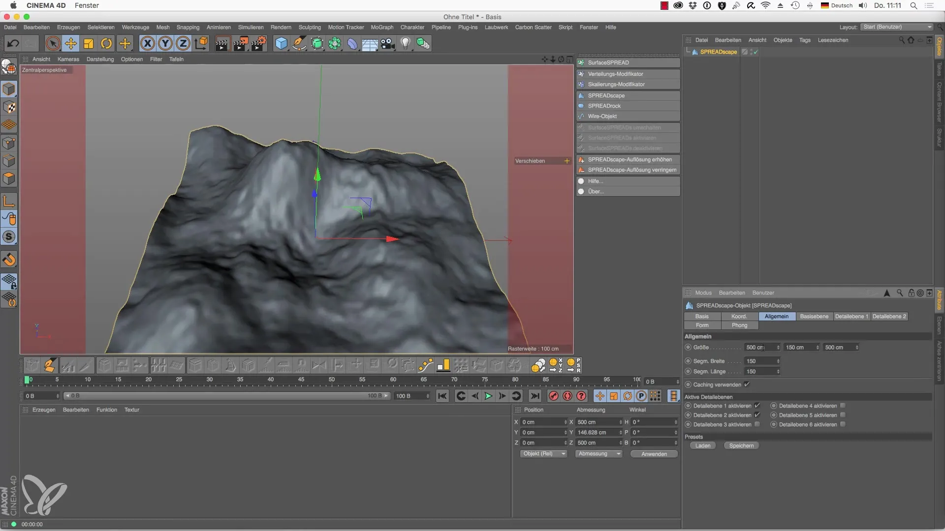Toggle Detailebene 1 aktivieren checkbox
Viewport: 945px width, 531px height.
(x=757, y=406)
